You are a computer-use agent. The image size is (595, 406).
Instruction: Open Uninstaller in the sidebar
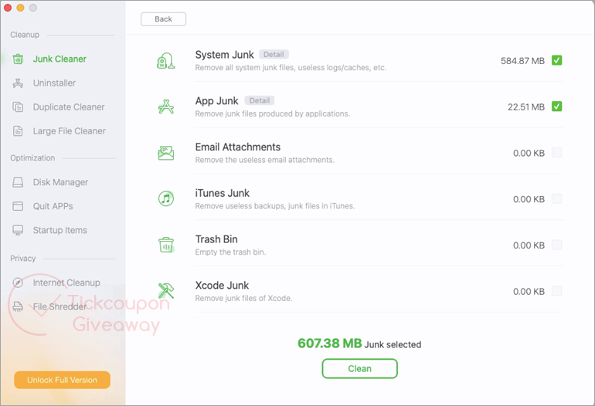(x=54, y=83)
